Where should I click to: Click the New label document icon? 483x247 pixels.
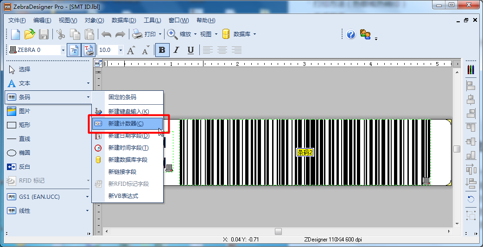point(16,34)
